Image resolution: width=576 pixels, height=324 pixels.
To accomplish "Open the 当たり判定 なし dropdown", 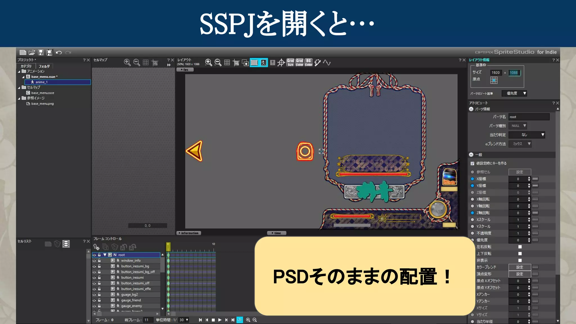I will (527, 135).
